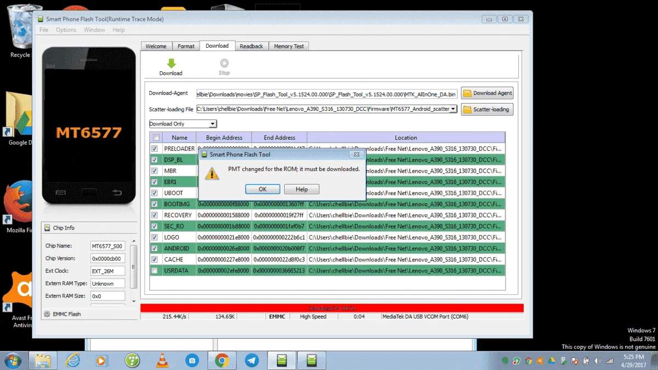Switch to the Welcome tab
Viewport: 658px width, 370px height.
pos(156,46)
